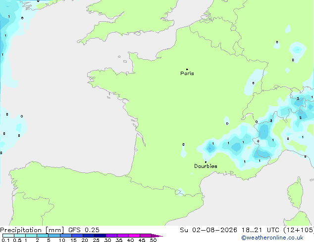Select the 25–30 mm legend swatch

(100, 236)
